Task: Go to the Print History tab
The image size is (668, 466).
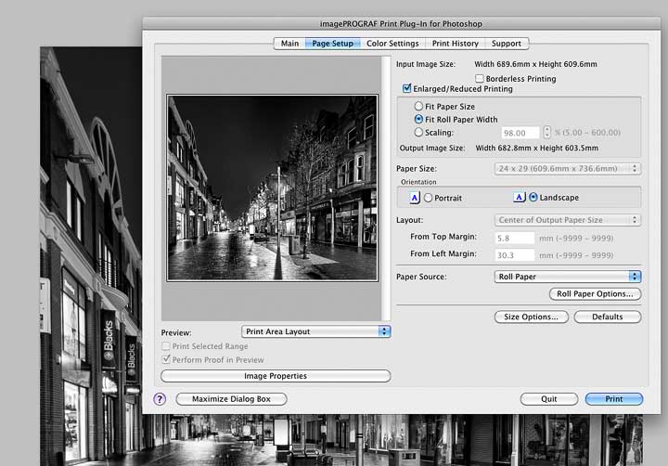Action: point(455,44)
